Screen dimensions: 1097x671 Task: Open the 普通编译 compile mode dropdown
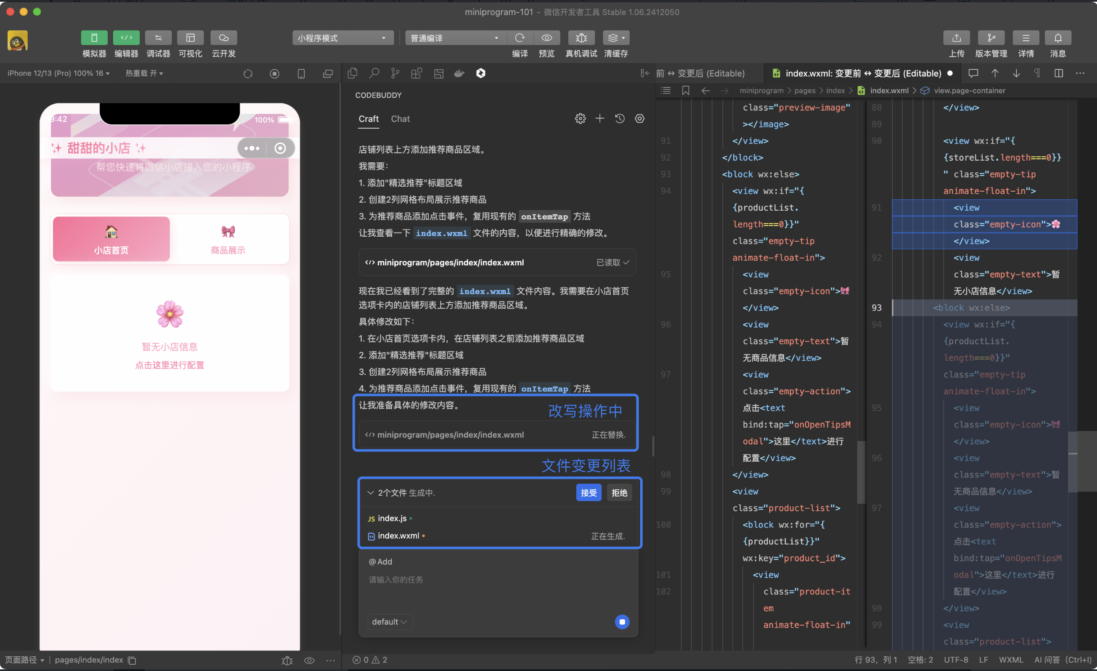click(x=456, y=38)
